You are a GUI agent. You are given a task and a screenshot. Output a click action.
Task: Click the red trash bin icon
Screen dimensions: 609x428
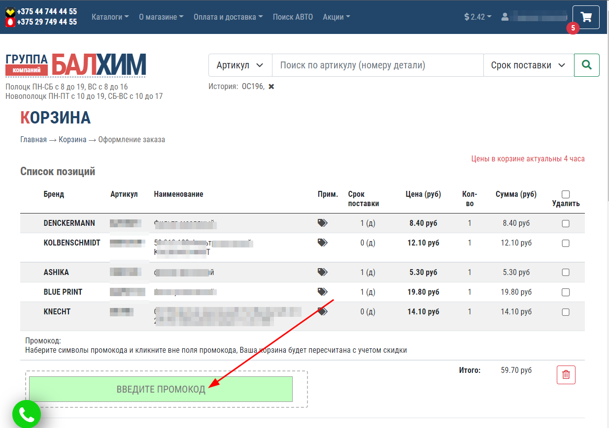coord(566,375)
